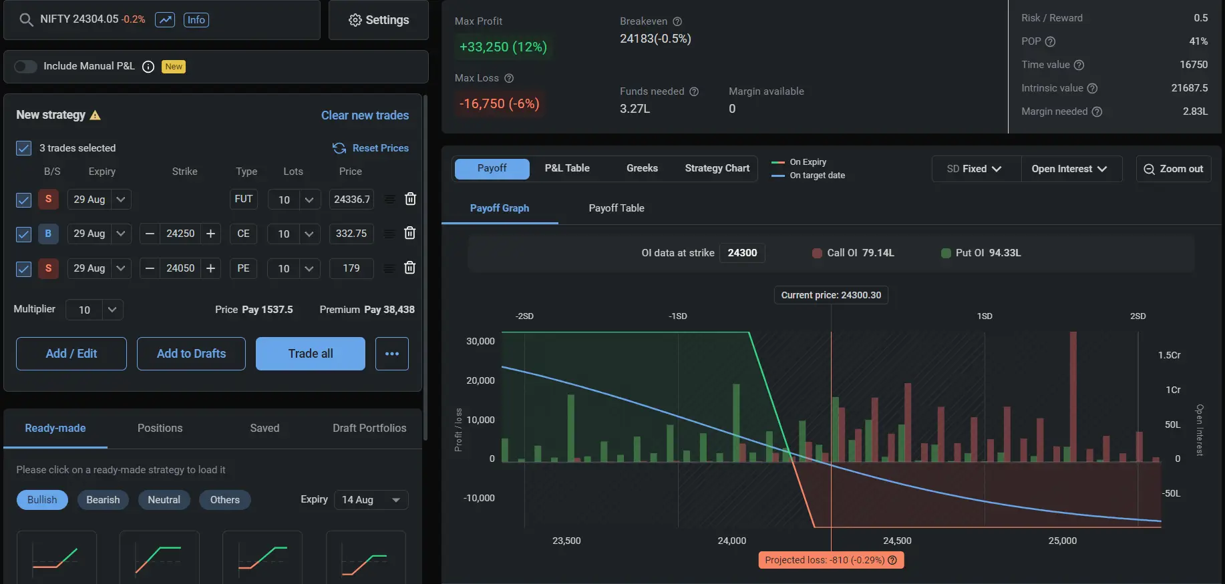The image size is (1225, 584).
Task: Click help icon next to POP
Action: point(1050,41)
